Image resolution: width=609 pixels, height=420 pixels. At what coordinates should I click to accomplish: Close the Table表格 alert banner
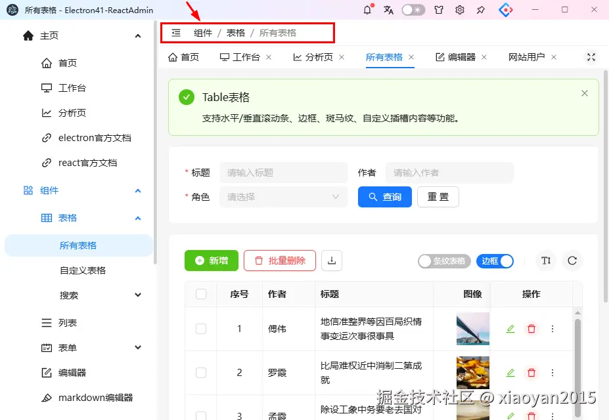(585, 93)
